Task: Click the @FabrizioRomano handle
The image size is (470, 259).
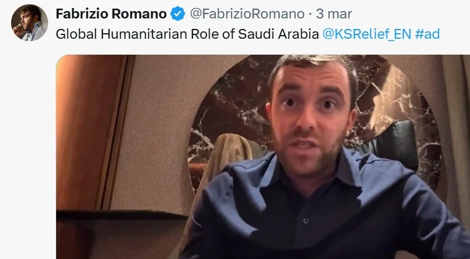Action: pos(247,14)
